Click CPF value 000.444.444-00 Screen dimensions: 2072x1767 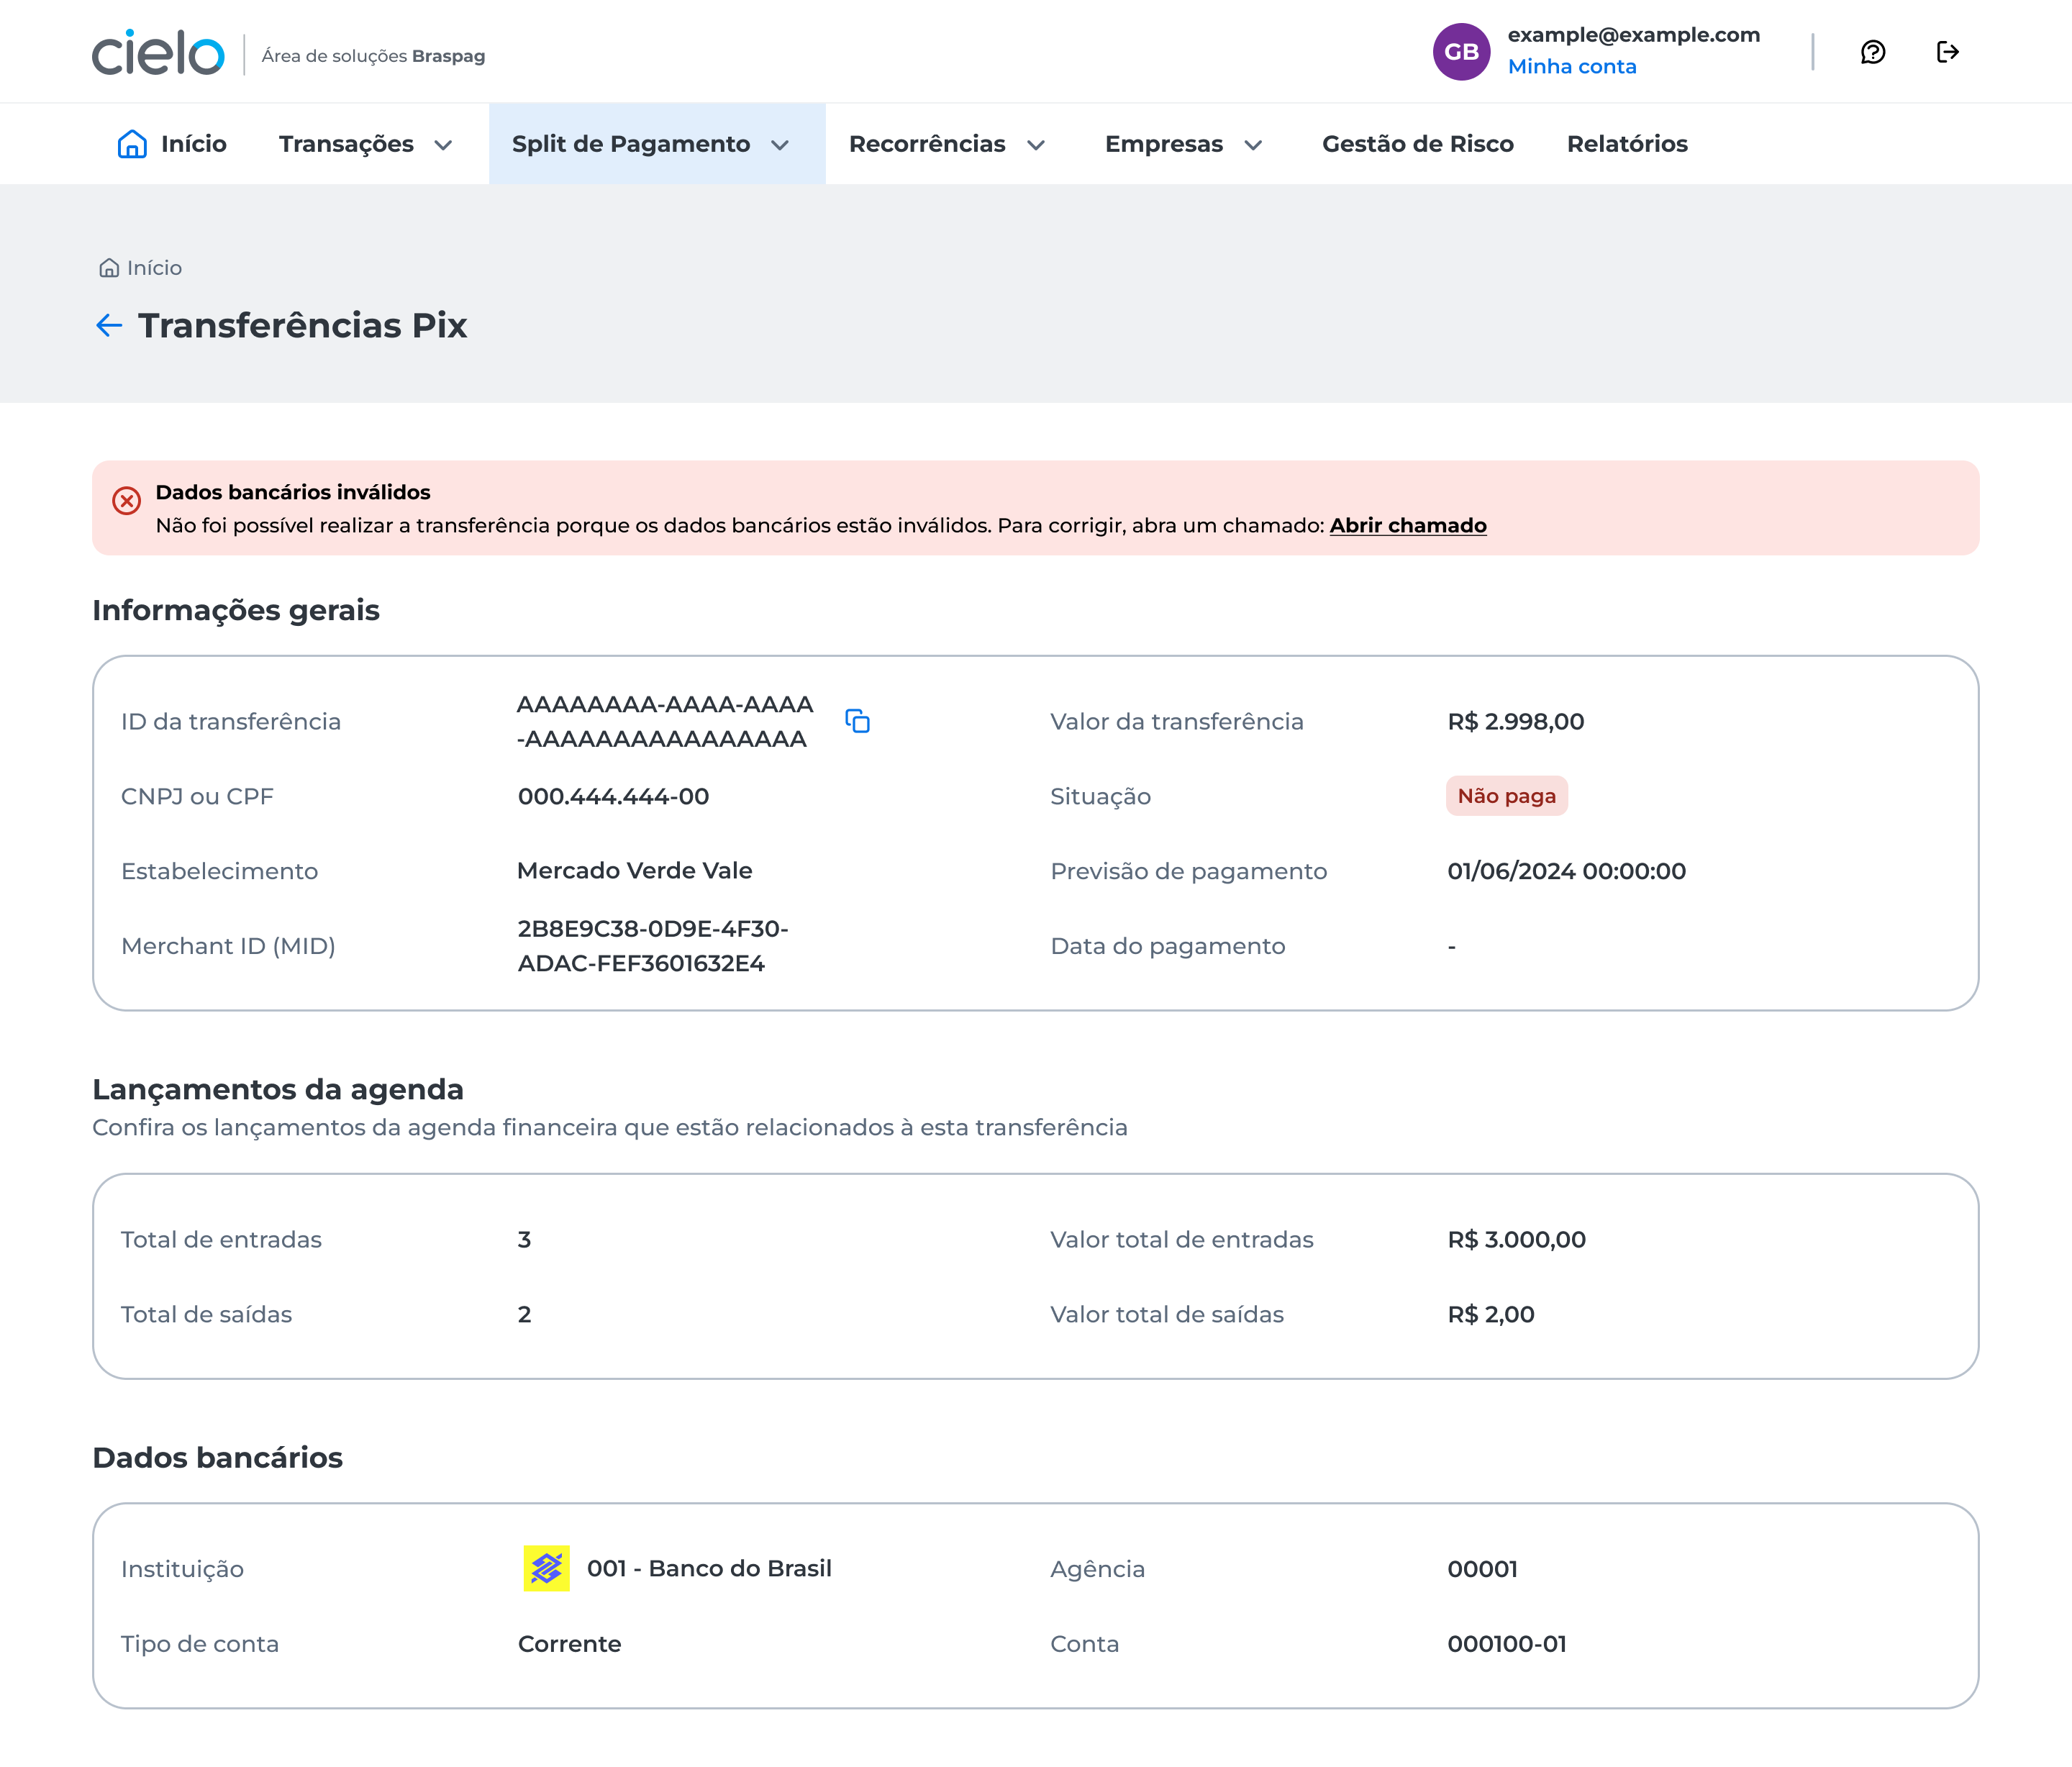(613, 796)
